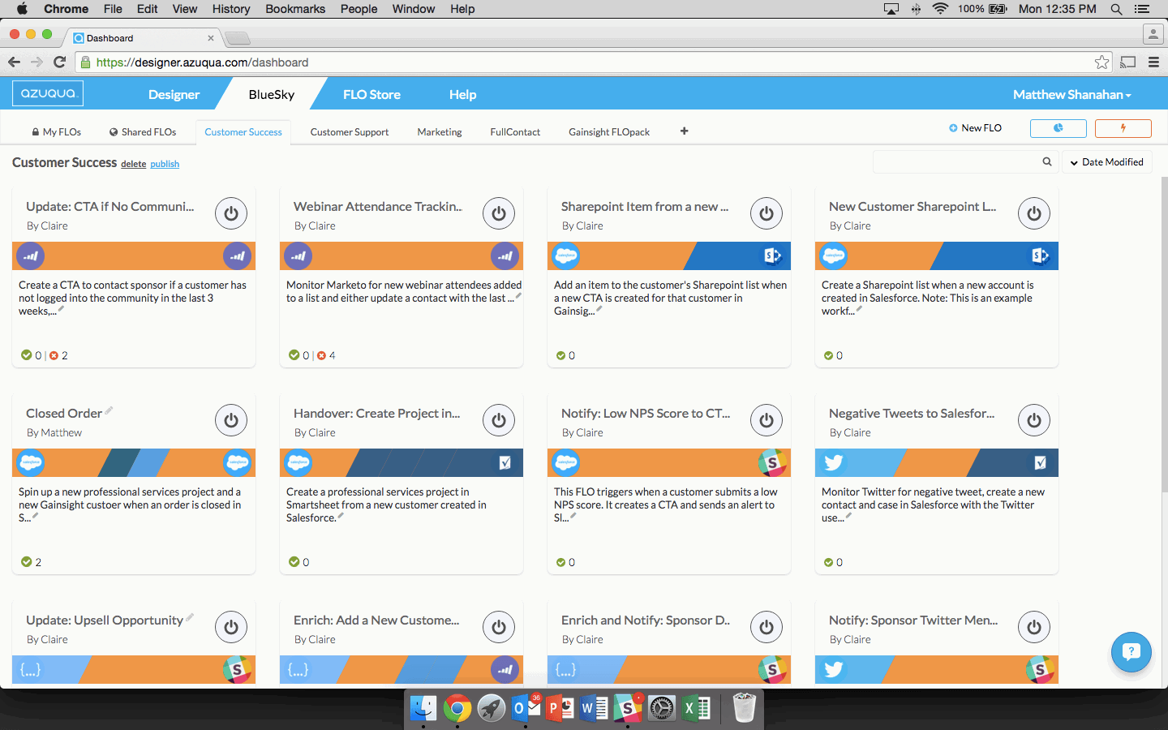
Task: Open the Closed Order FLO title
Action: [64, 413]
